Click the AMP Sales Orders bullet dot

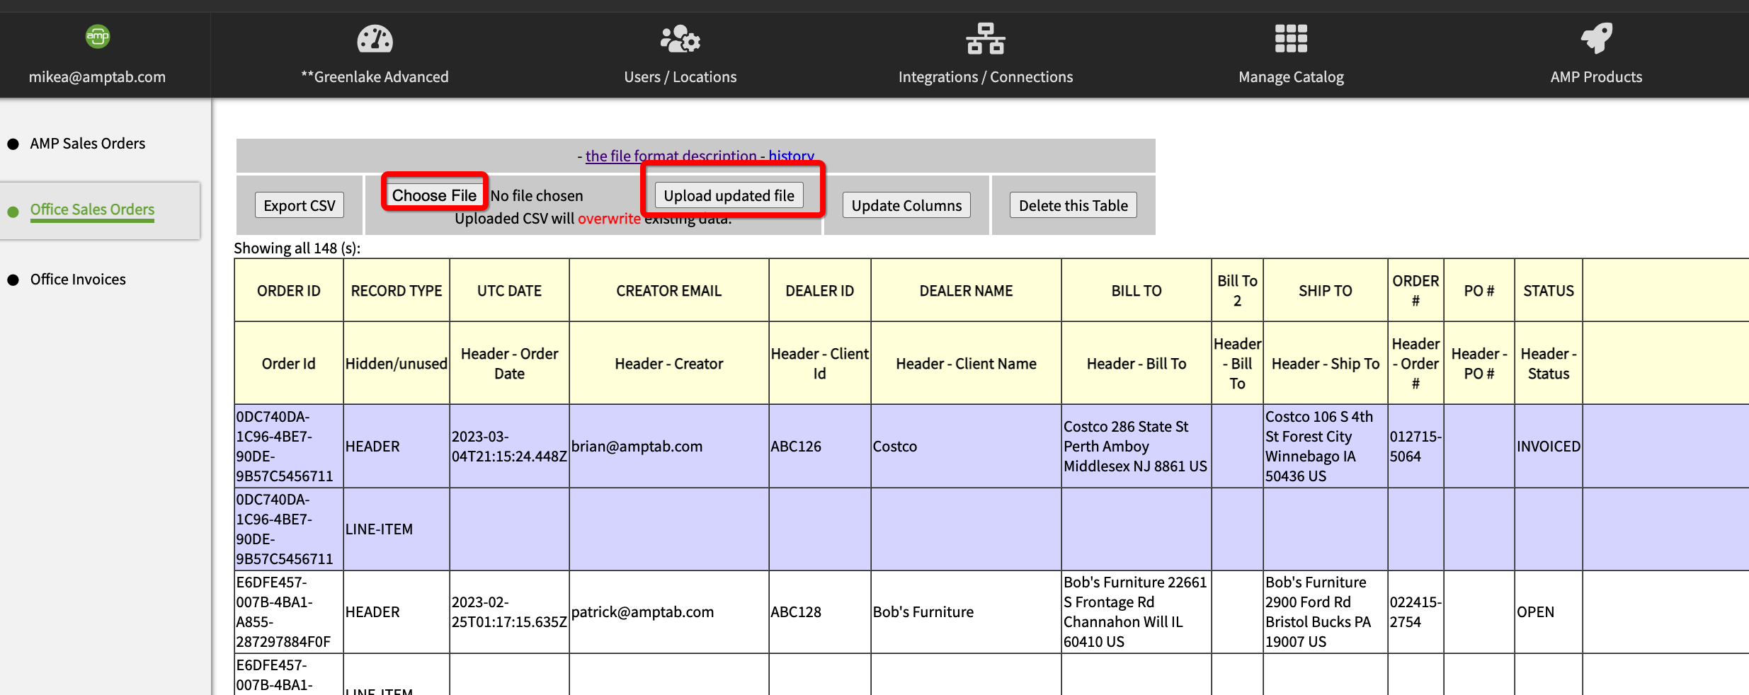tap(13, 144)
